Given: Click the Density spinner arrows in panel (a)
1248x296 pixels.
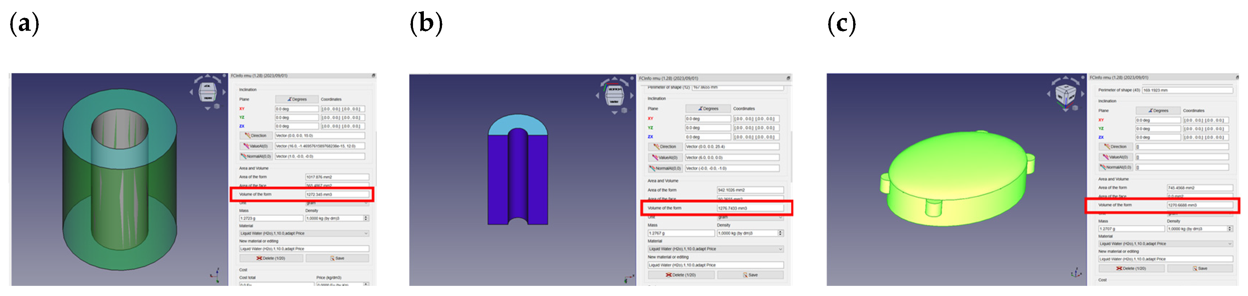Looking at the screenshot, I should click(366, 219).
